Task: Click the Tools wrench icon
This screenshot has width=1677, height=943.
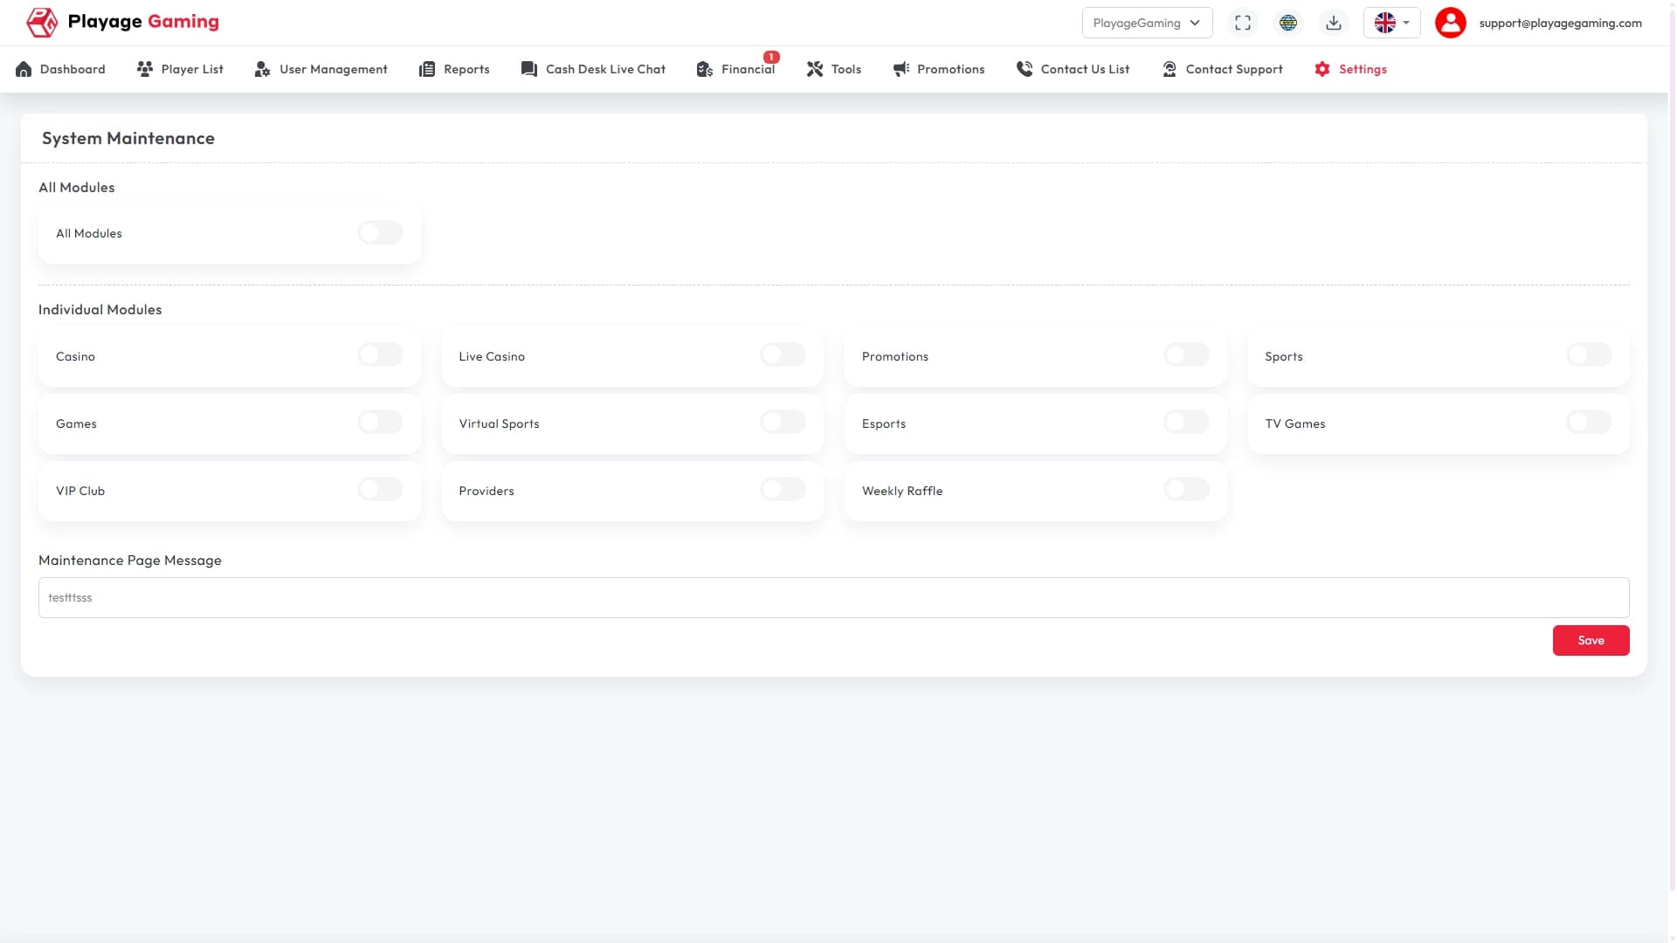Action: tap(815, 69)
